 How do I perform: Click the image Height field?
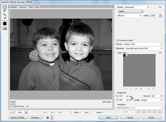122,100
